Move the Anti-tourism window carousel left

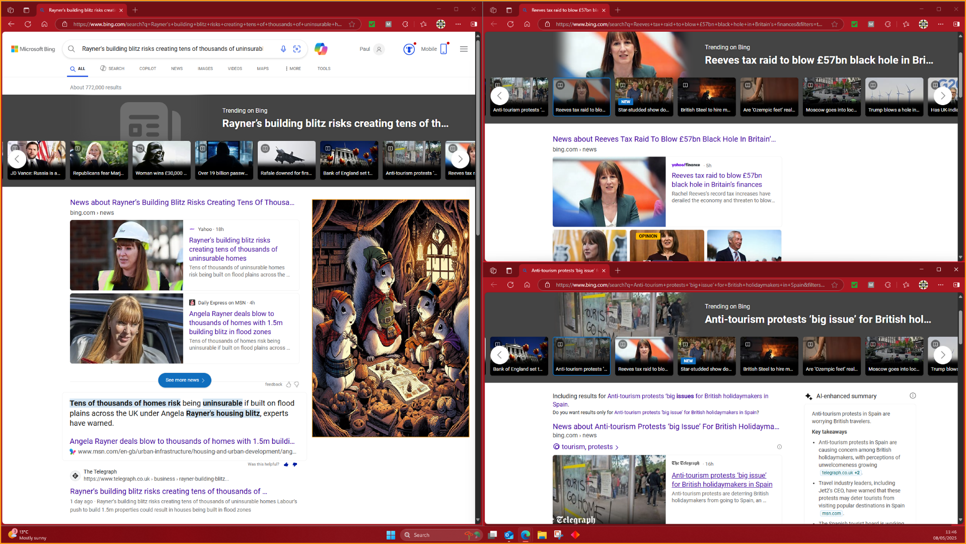[499, 355]
